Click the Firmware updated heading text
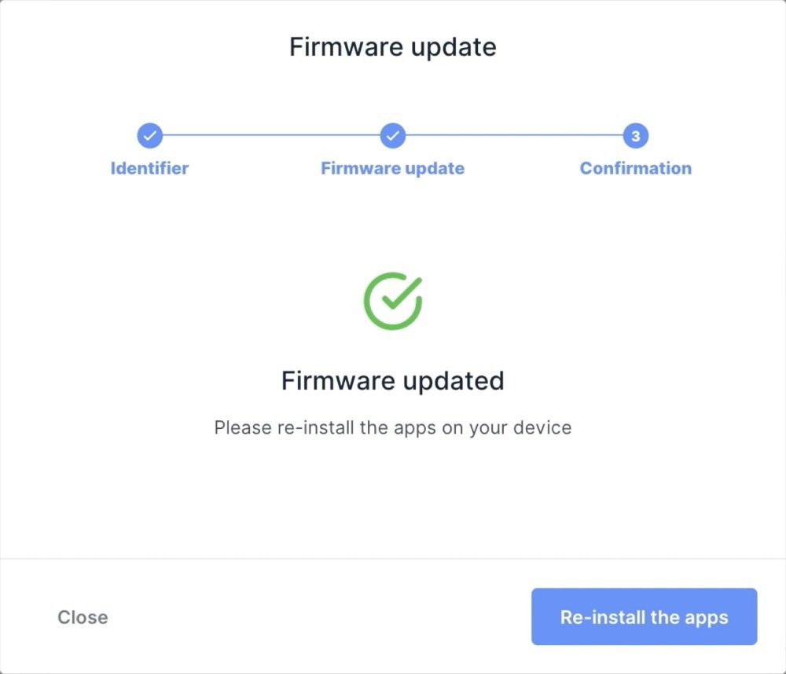 click(x=392, y=381)
